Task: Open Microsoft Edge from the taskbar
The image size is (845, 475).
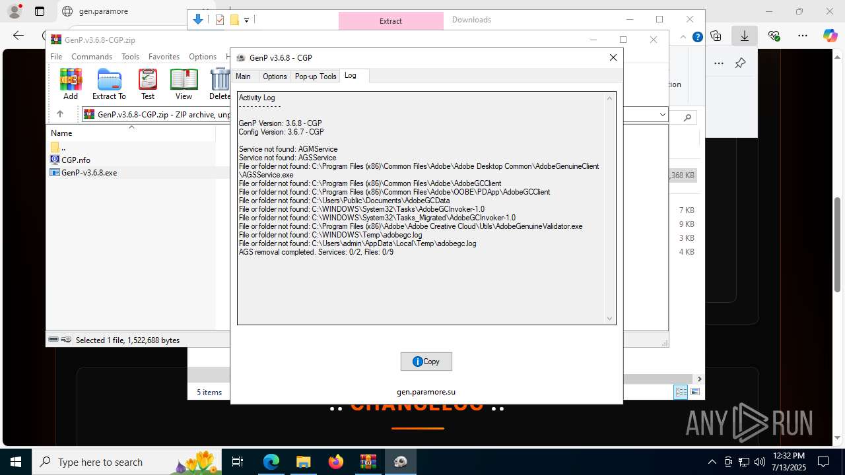Action: tap(271, 462)
